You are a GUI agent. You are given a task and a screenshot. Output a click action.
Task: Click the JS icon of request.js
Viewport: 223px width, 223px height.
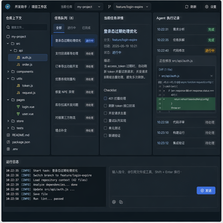tap(18, 93)
